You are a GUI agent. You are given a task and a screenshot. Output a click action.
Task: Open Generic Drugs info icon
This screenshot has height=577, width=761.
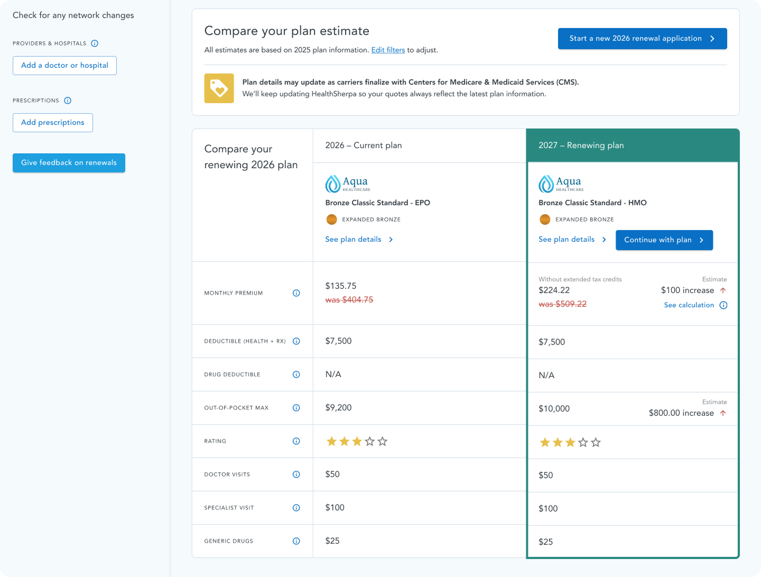point(296,541)
